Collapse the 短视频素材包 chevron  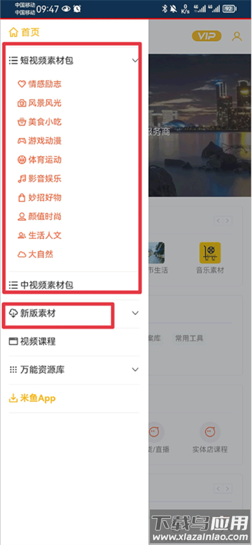coord(135,61)
